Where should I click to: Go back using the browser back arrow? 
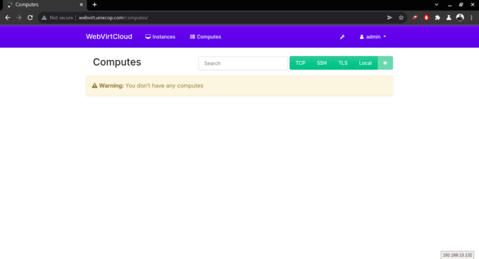(8, 18)
